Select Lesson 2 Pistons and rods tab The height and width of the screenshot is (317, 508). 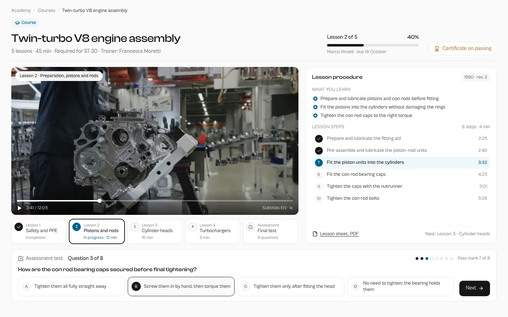(x=97, y=231)
